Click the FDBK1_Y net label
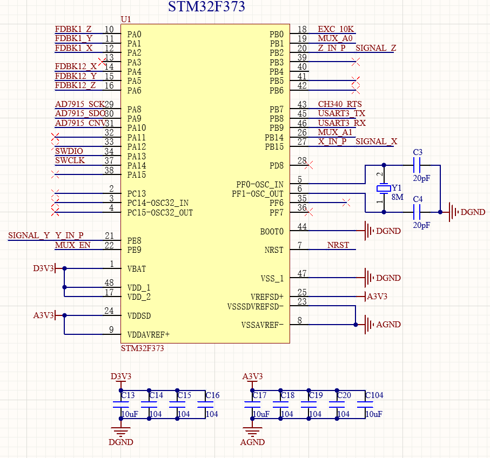Viewport: 490px width, 458px height. (74, 38)
